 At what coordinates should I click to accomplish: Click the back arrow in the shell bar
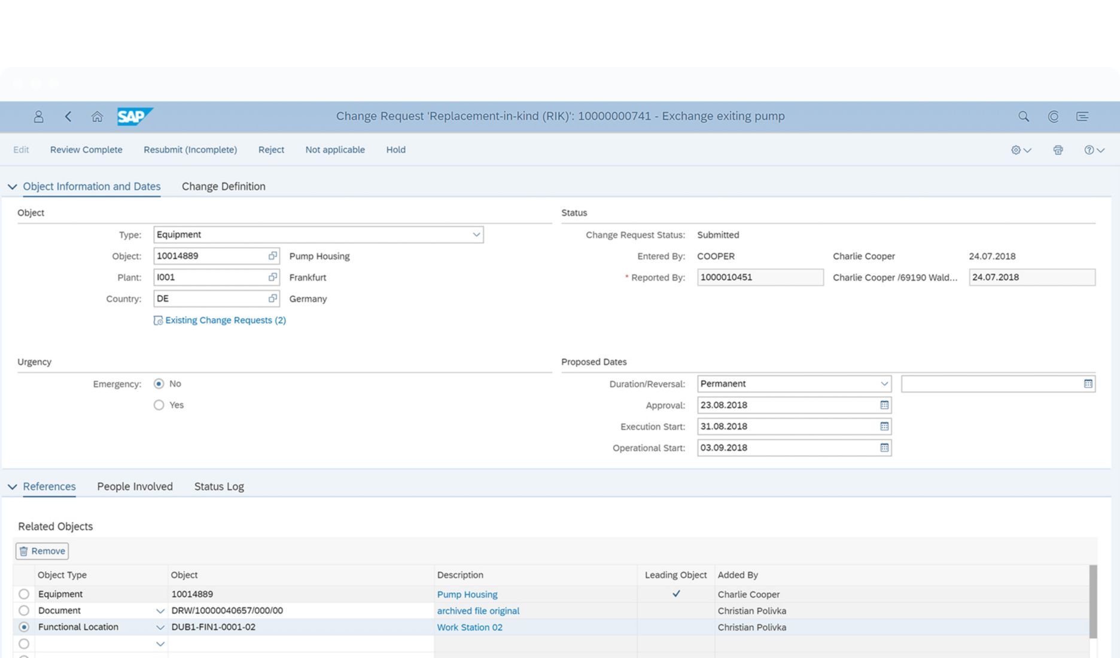(x=68, y=116)
